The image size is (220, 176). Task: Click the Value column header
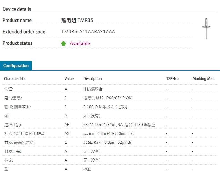69,79
